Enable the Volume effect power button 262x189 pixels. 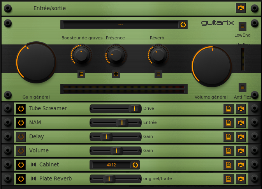pos(21,151)
